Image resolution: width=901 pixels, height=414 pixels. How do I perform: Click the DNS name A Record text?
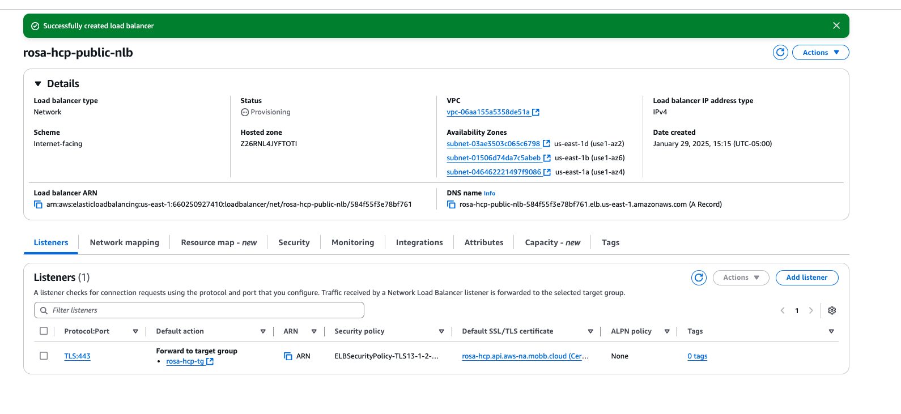pyautogui.click(x=590, y=204)
